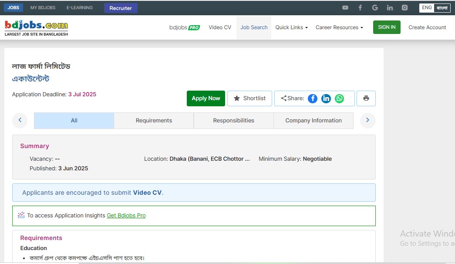Go to next job with right chevron
The height and width of the screenshot is (264, 455).
[367, 120]
